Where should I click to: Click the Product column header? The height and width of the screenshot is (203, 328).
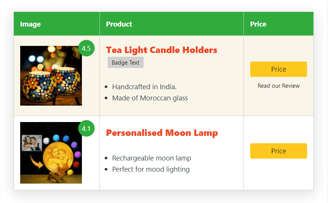tap(119, 24)
